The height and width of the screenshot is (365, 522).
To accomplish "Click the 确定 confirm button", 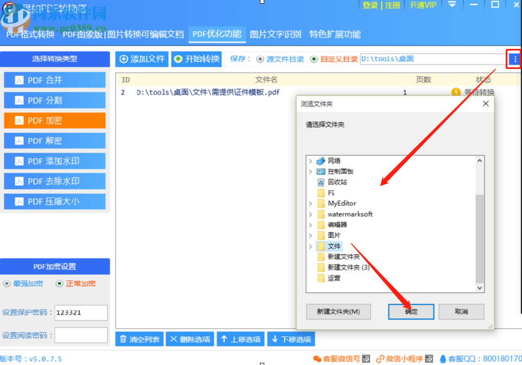I will (411, 312).
